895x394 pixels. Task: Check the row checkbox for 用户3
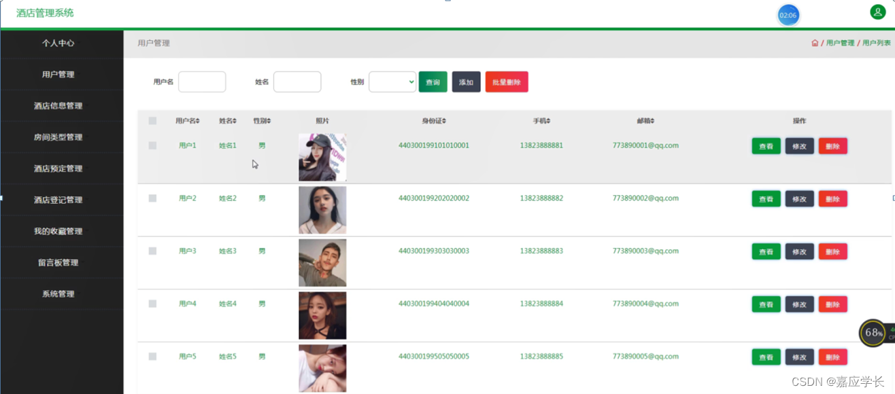(152, 251)
